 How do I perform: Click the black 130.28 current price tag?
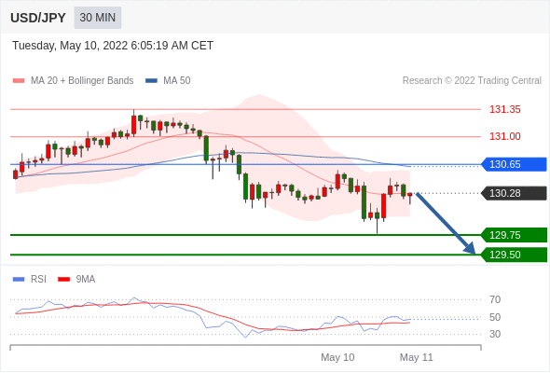(514, 193)
